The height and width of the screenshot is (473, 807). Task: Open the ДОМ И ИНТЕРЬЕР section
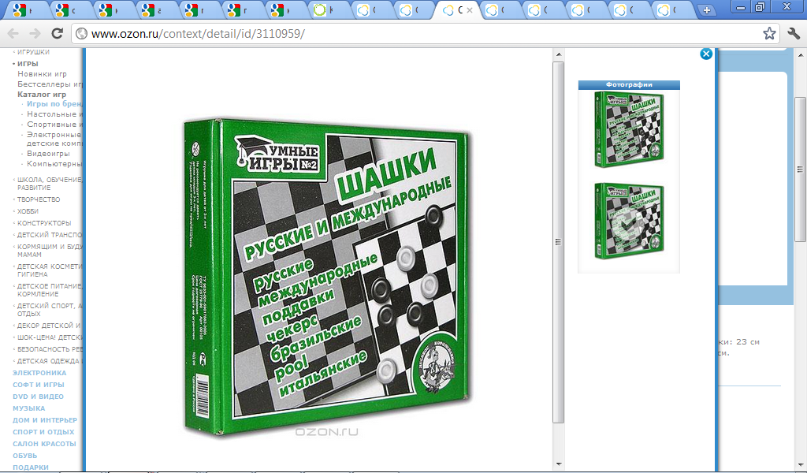point(45,420)
